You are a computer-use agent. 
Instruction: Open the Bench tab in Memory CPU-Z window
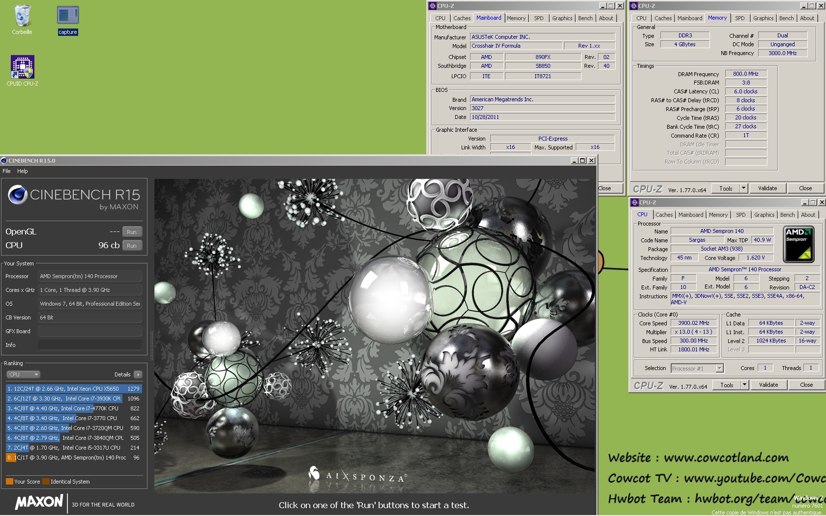coord(786,18)
